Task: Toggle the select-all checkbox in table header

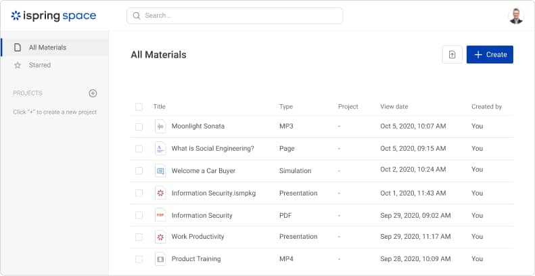Action: [x=139, y=107]
